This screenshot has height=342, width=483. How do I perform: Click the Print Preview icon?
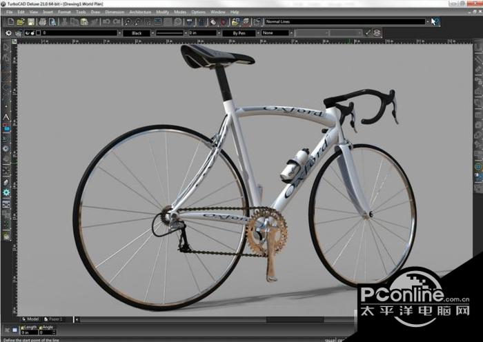(x=52, y=21)
